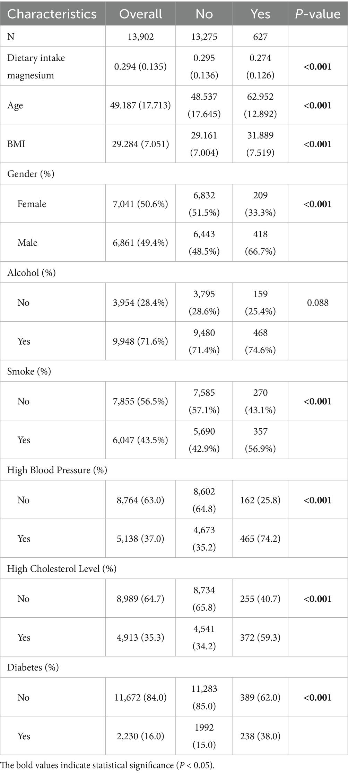This screenshot has height=773, width=348.
Task: Select the 29.284 (7.051) overall BMI cell
Action: (140, 144)
